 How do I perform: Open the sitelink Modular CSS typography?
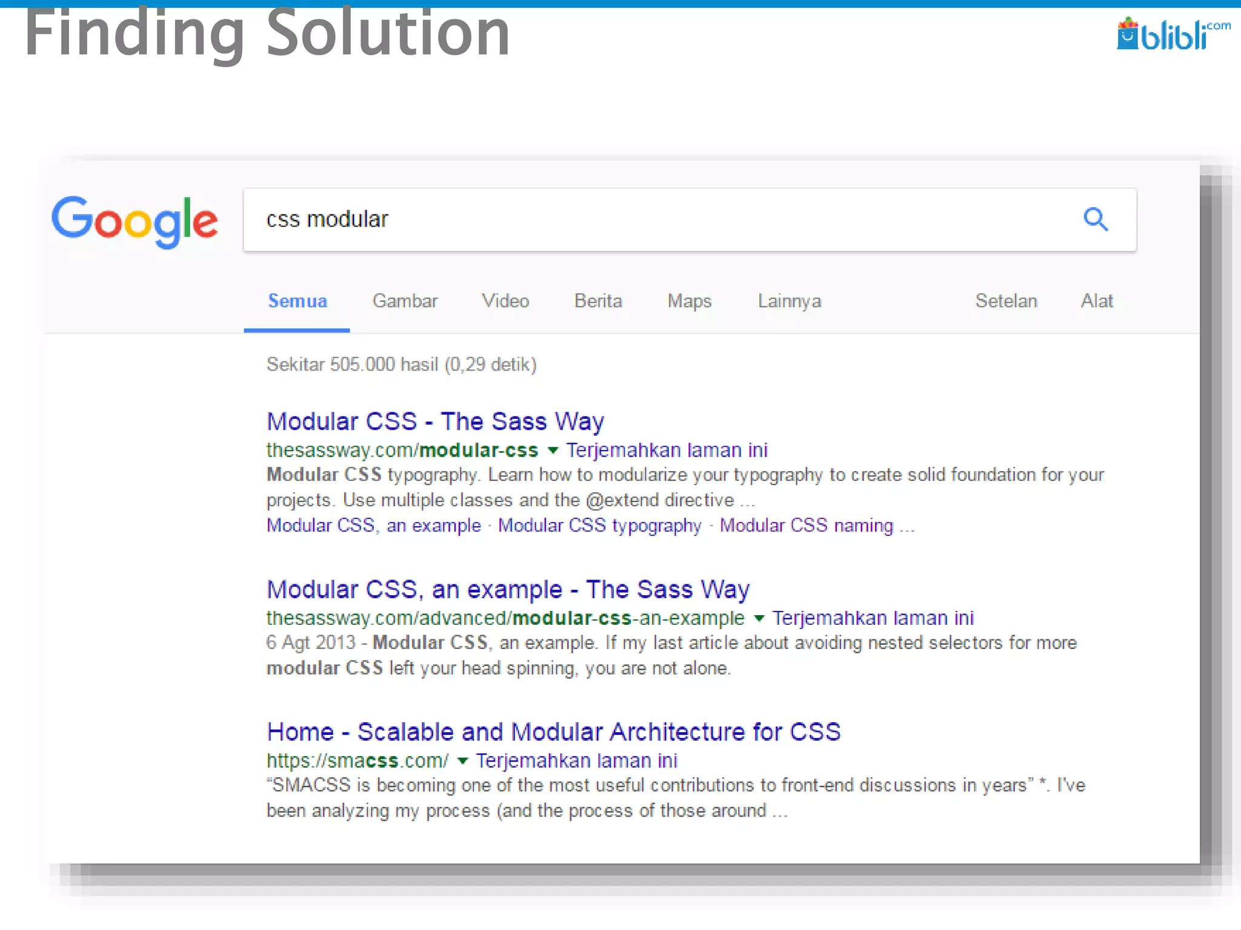click(x=600, y=525)
